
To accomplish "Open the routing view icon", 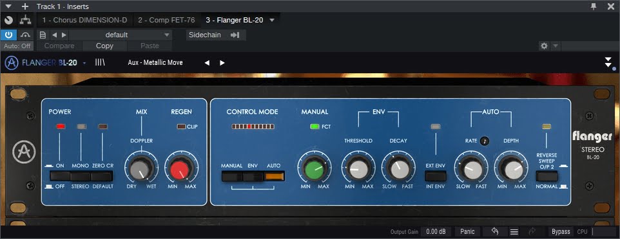I will 25,20.
